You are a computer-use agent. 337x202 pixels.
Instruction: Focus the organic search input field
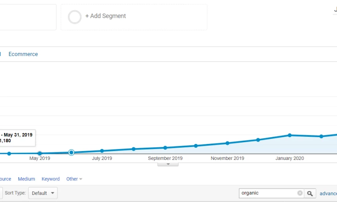(268, 193)
